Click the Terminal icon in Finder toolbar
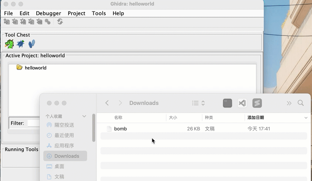Image resolution: width=312 pixels, height=181 pixels. (228, 103)
